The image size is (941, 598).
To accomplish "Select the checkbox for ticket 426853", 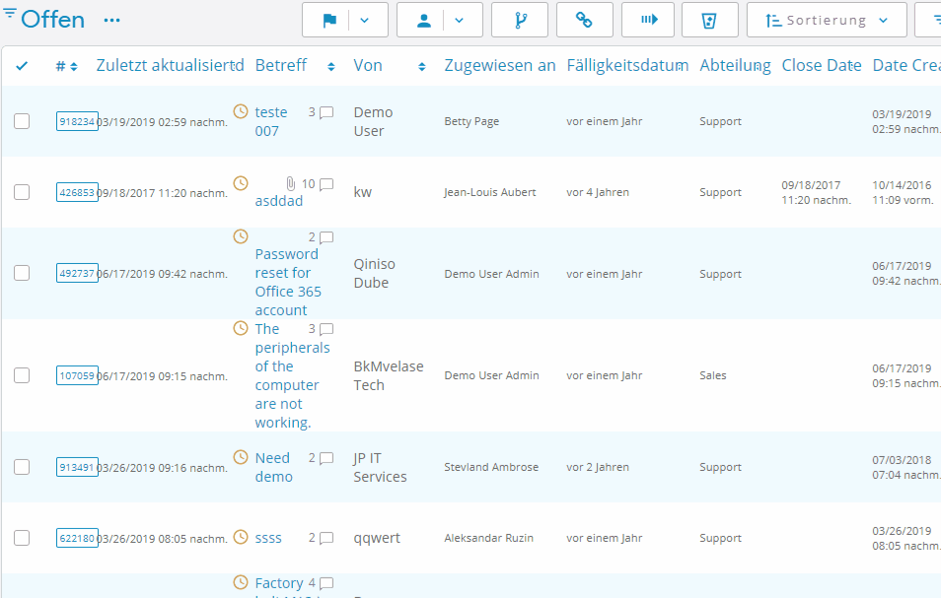I will [22, 192].
